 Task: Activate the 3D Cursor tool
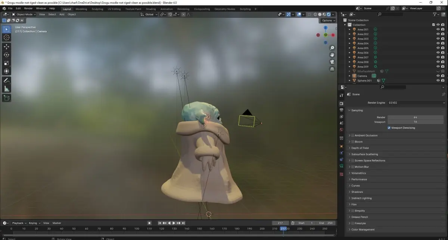[7, 38]
